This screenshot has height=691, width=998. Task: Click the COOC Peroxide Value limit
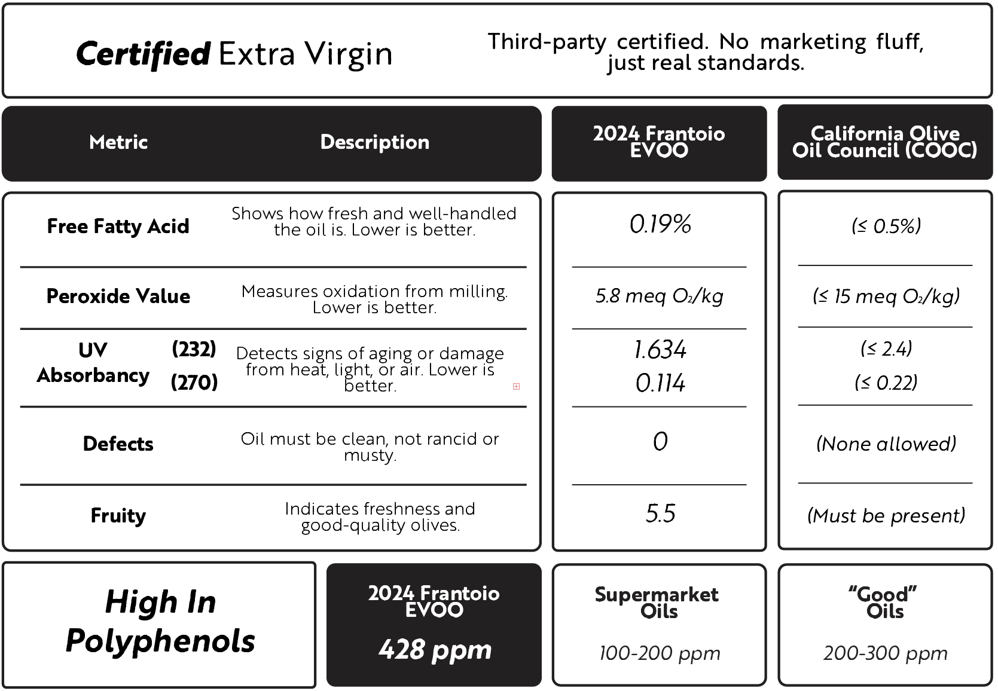click(886, 297)
